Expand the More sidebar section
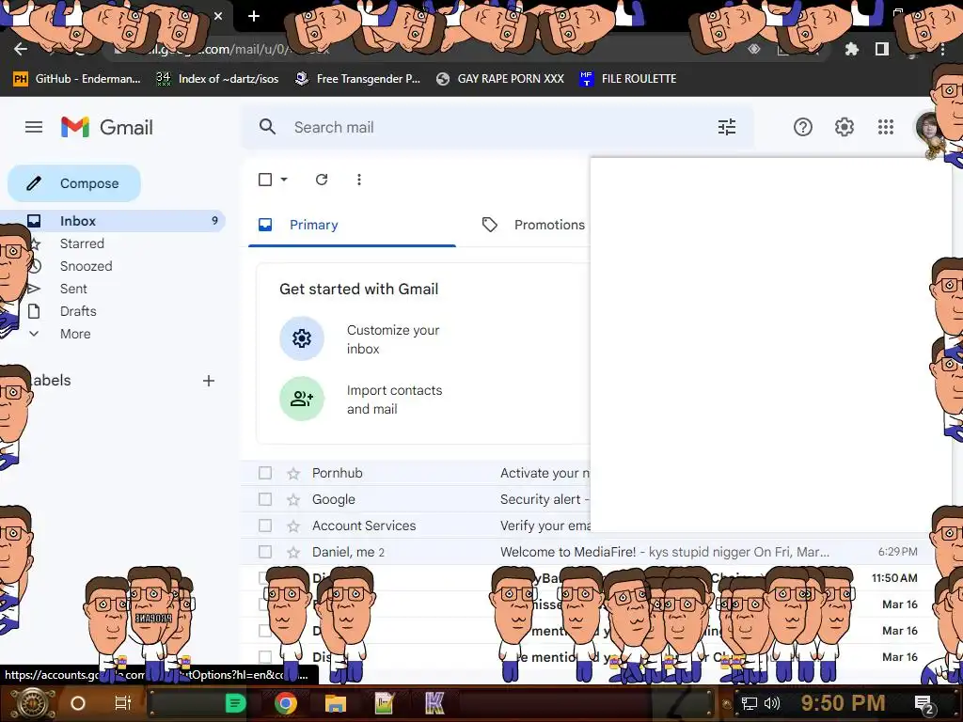This screenshot has height=722, width=963. (75, 334)
